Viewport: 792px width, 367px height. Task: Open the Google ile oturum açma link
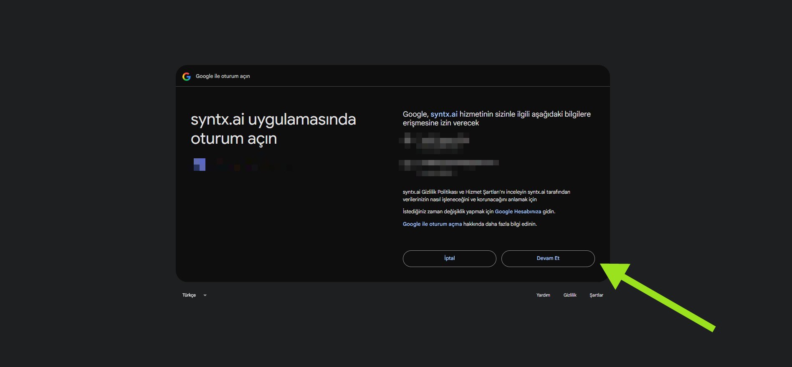432,224
